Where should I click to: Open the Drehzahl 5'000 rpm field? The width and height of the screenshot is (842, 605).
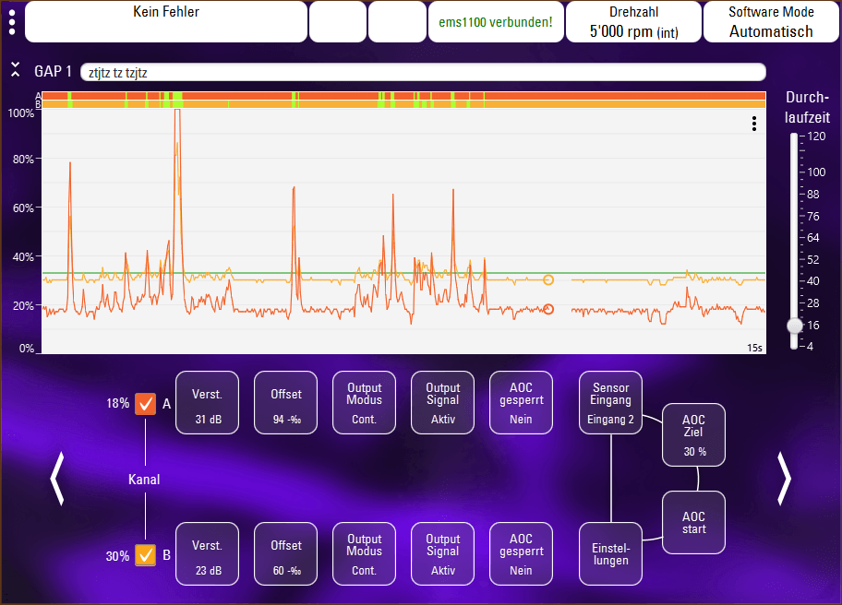(x=633, y=22)
